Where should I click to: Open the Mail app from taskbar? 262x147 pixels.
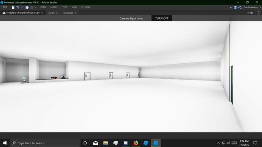(95, 143)
